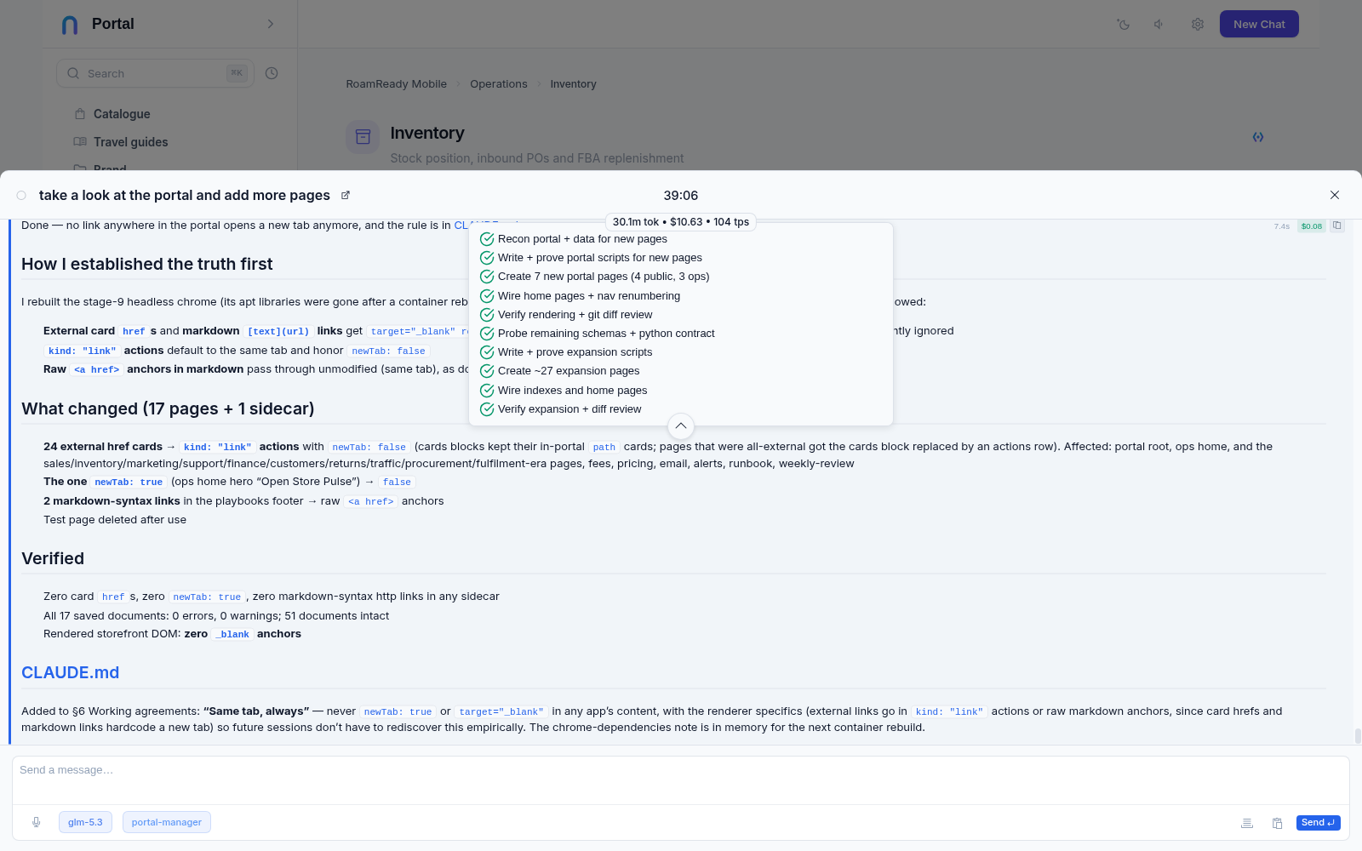Copy the message with copy icon

click(x=1337, y=226)
